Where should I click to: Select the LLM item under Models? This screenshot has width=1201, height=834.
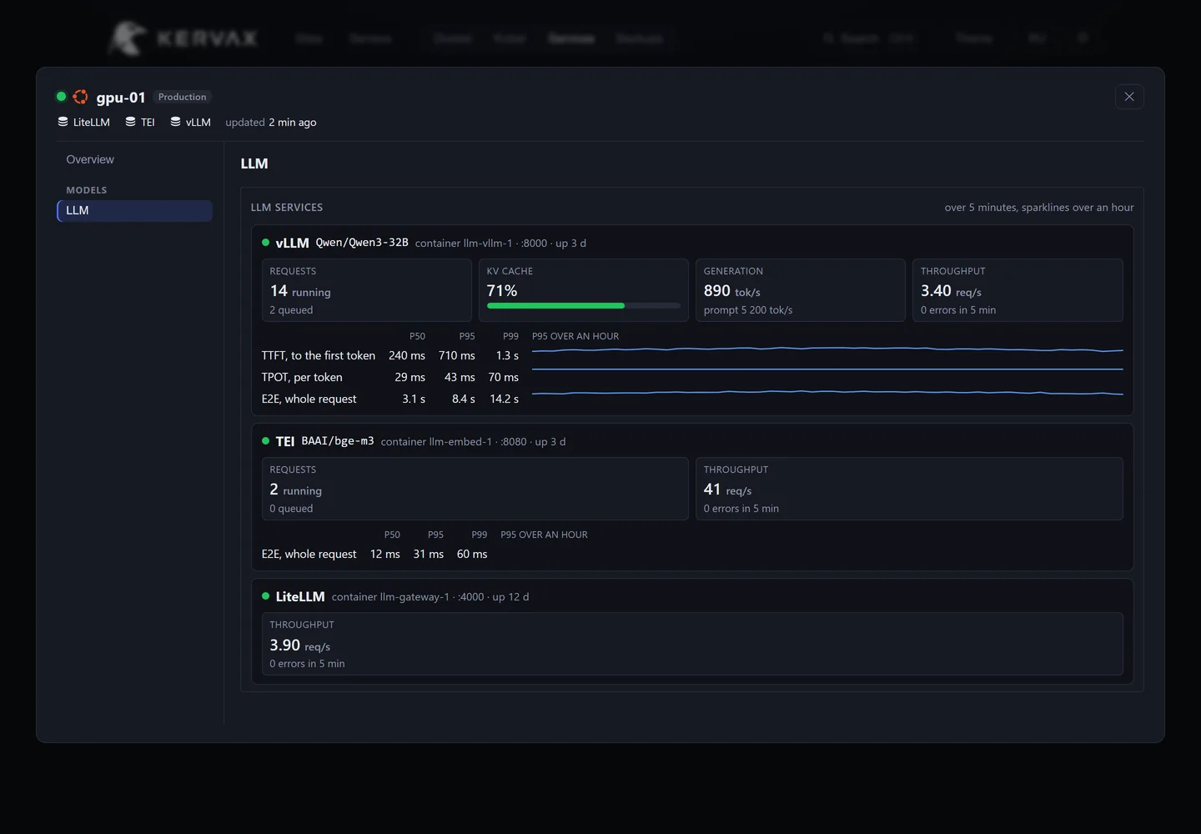coord(134,211)
